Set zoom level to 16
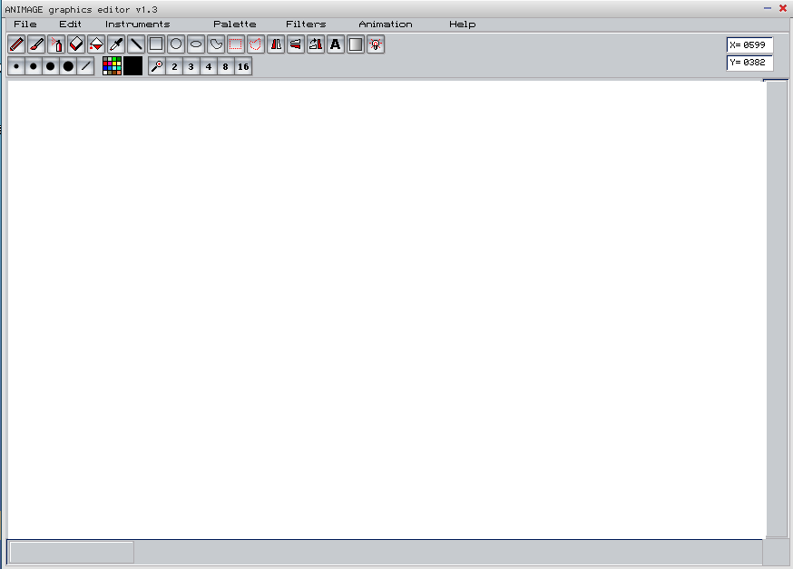 243,66
